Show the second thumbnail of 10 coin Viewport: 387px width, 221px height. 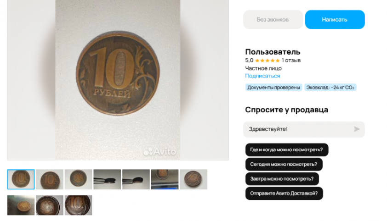pyautogui.click(x=50, y=179)
